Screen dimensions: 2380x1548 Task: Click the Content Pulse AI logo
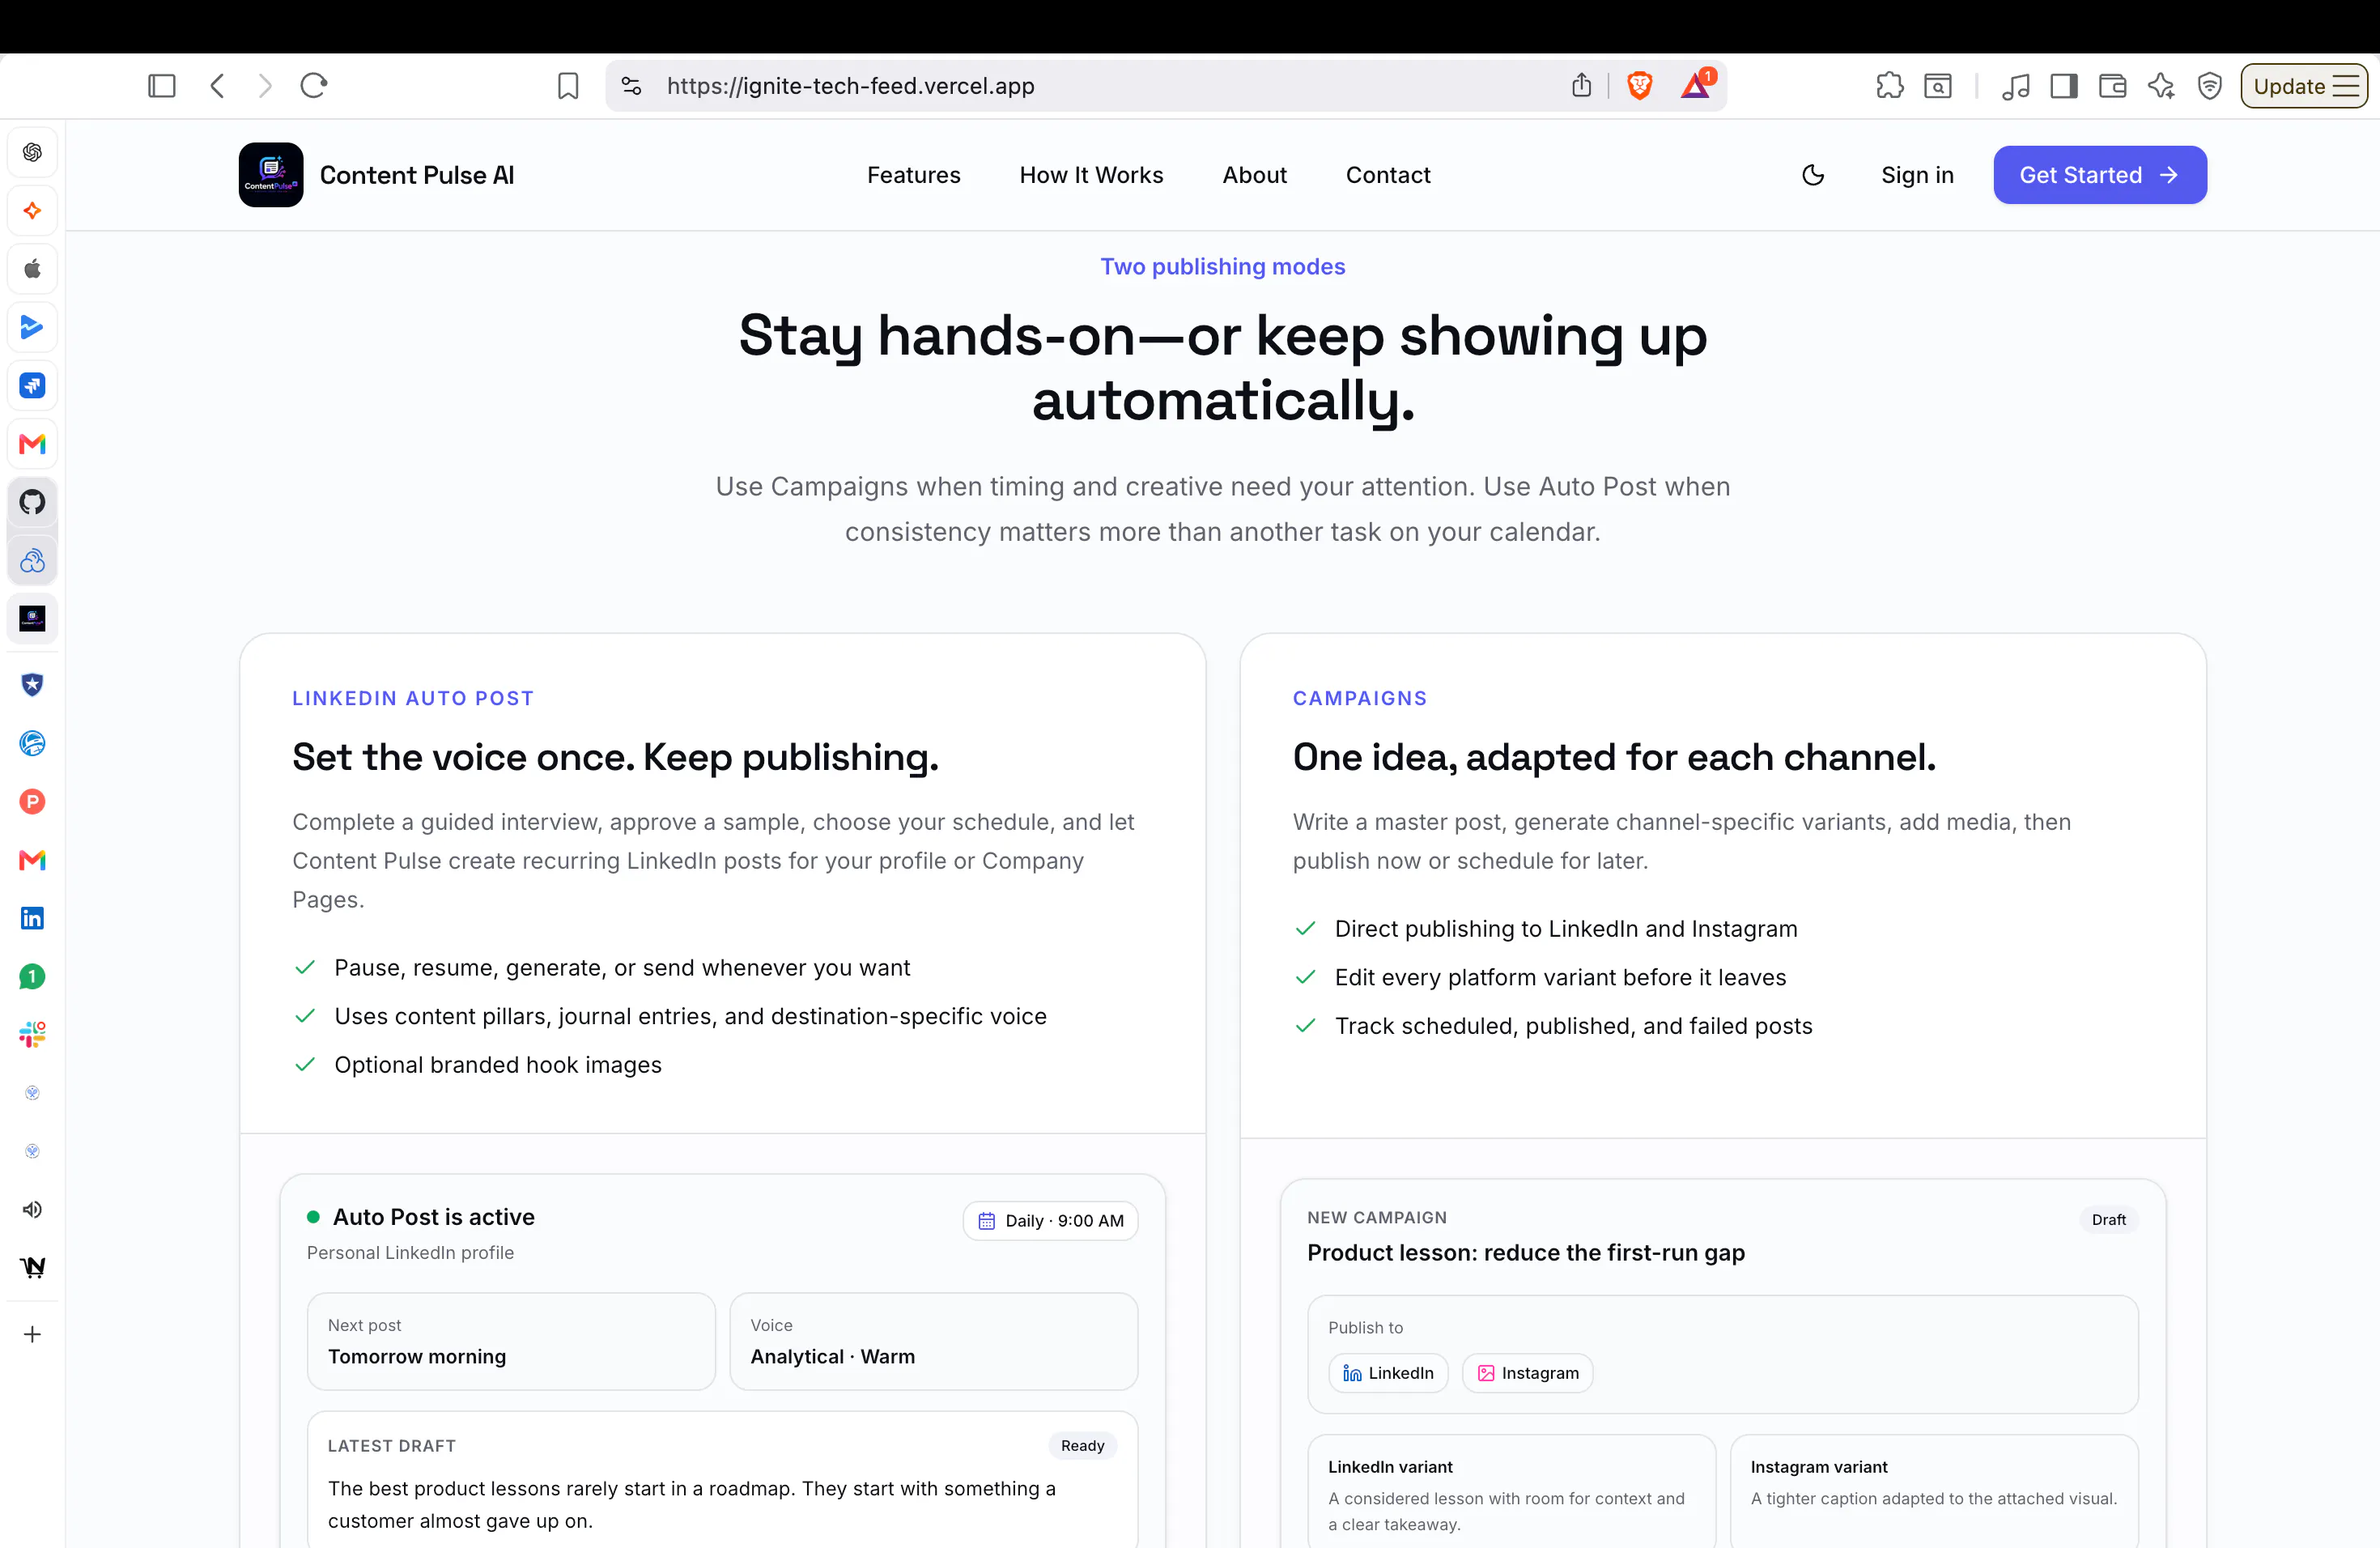click(271, 175)
